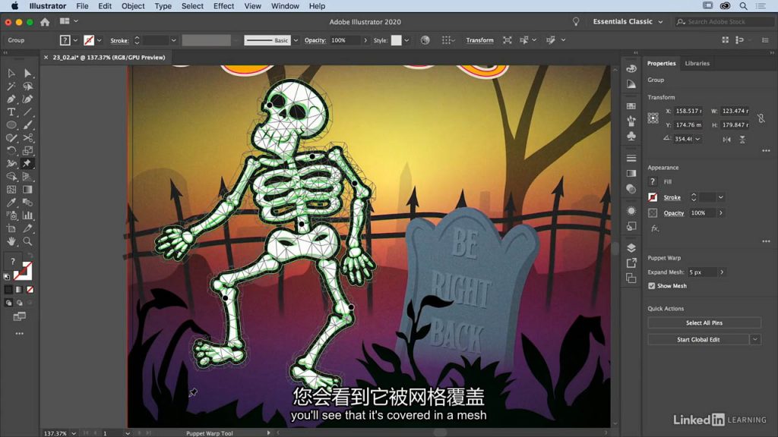Select the Pen tool
778x437 pixels.
(11, 99)
